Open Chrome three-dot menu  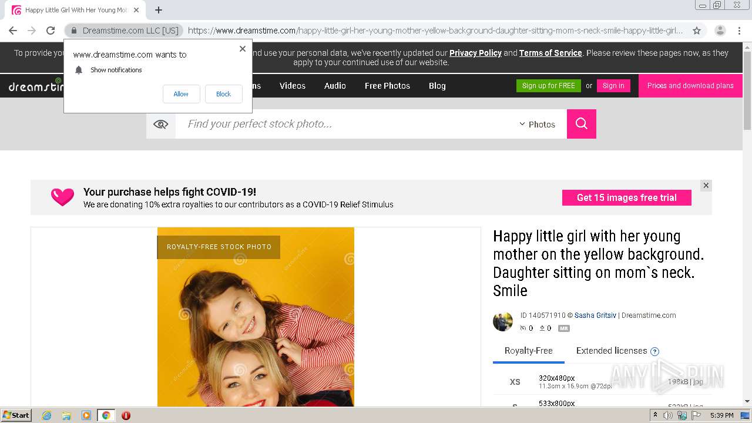pyautogui.click(x=739, y=31)
